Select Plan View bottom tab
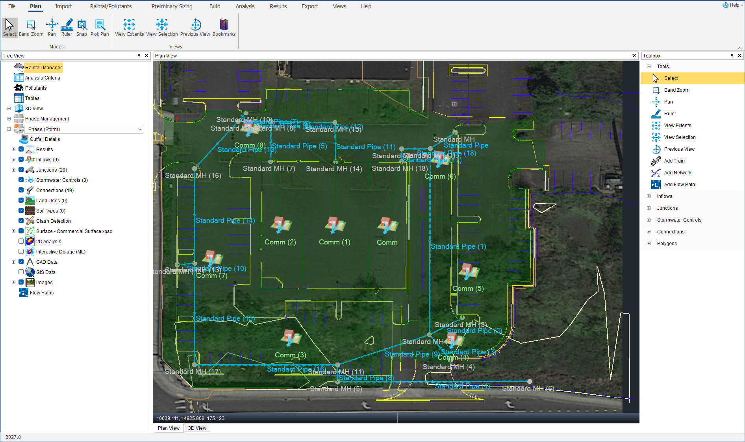Screen dimensions: 745x442 tap(169, 428)
